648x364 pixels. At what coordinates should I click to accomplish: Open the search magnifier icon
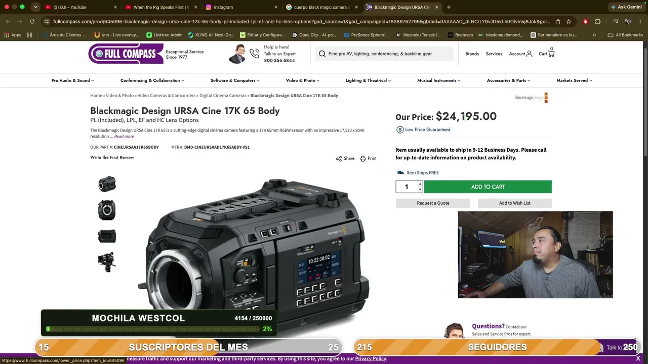pos(322,54)
